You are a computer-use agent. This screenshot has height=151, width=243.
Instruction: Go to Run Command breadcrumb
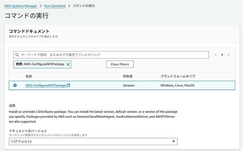(x=55, y=6)
